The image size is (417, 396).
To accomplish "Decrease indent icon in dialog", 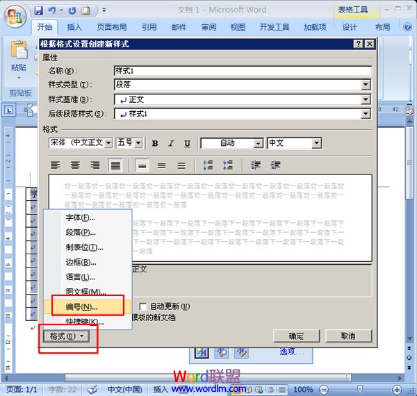I will (255, 165).
